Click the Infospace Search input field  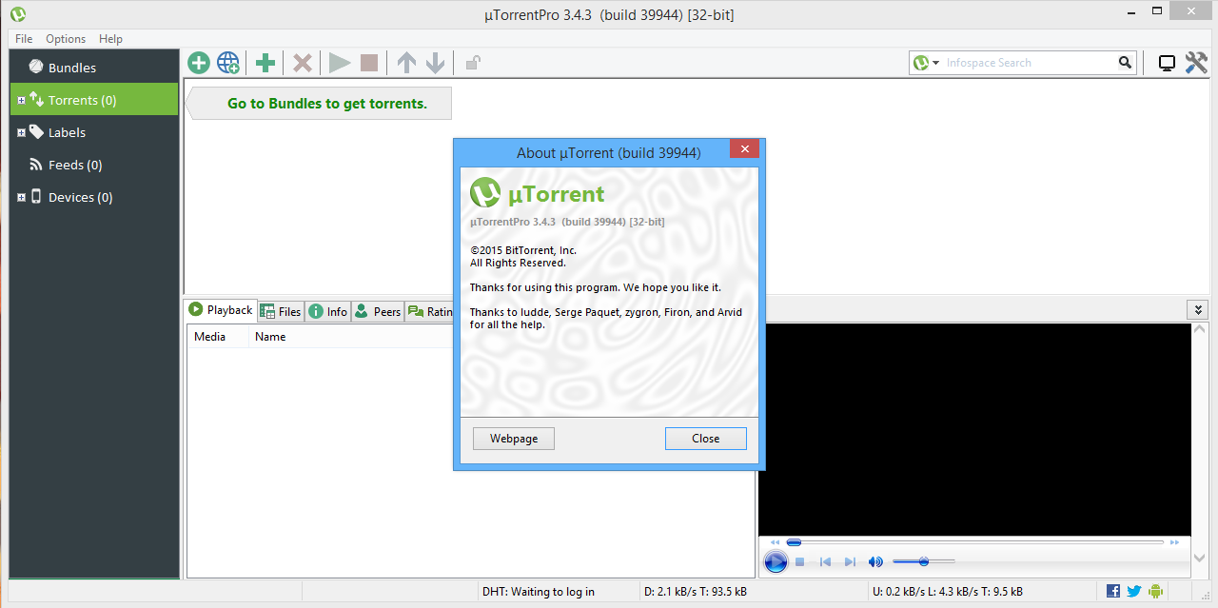(x=1029, y=63)
